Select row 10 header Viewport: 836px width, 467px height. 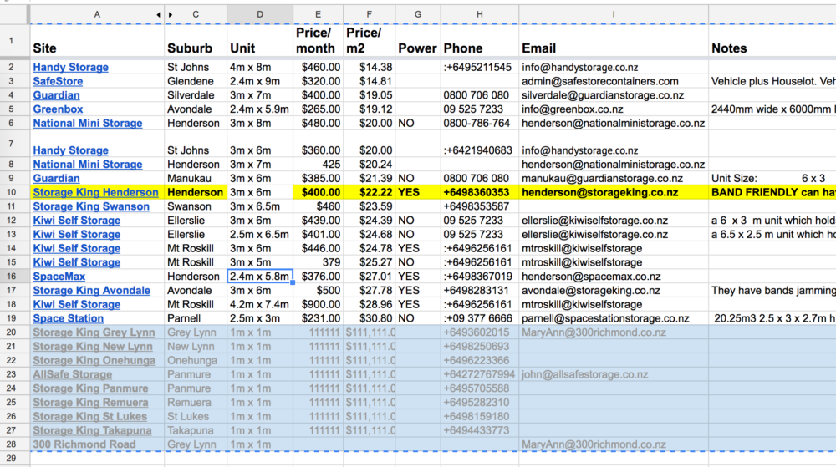[x=11, y=192]
